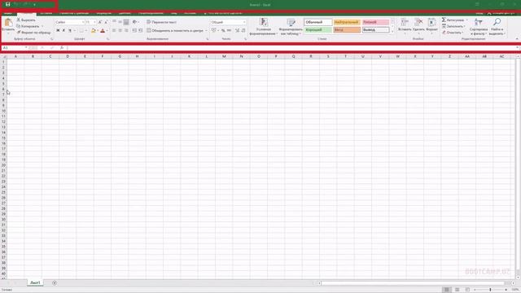Click Копировать (copy) in the clipboard group

pos(28,26)
